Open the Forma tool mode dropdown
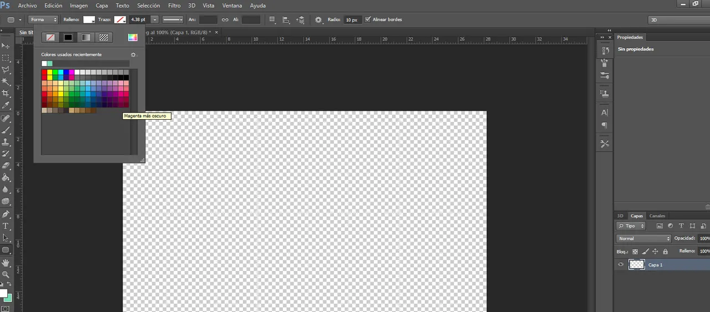The image size is (710, 312). tap(44, 19)
